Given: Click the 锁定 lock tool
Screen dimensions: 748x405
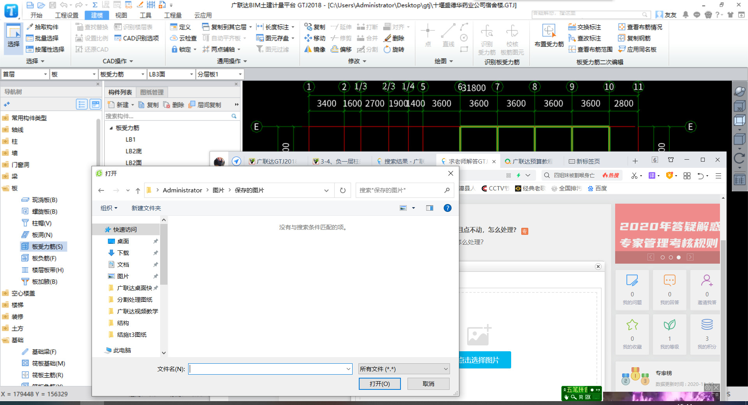Looking at the screenshot, I should (x=183, y=49).
